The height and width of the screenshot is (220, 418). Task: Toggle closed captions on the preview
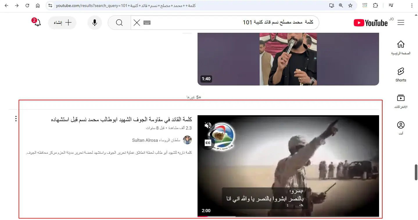tap(208, 143)
